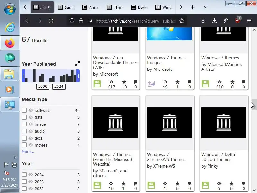The image size is (257, 193).
Task: Go back with browser back arrow
Action: [x=28, y=21]
